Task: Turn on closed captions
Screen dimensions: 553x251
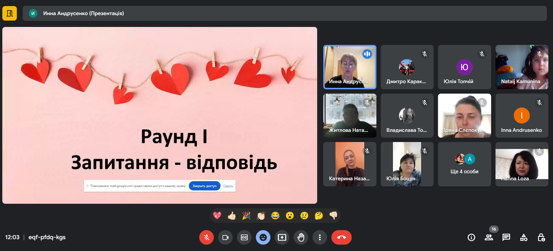Action: (x=244, y=237)
